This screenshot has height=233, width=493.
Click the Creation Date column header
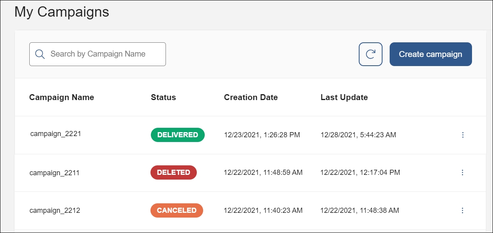[251, 97]
